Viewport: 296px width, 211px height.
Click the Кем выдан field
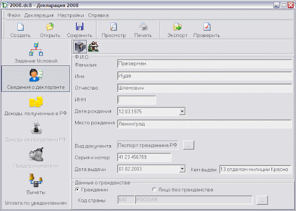point(256,169)
